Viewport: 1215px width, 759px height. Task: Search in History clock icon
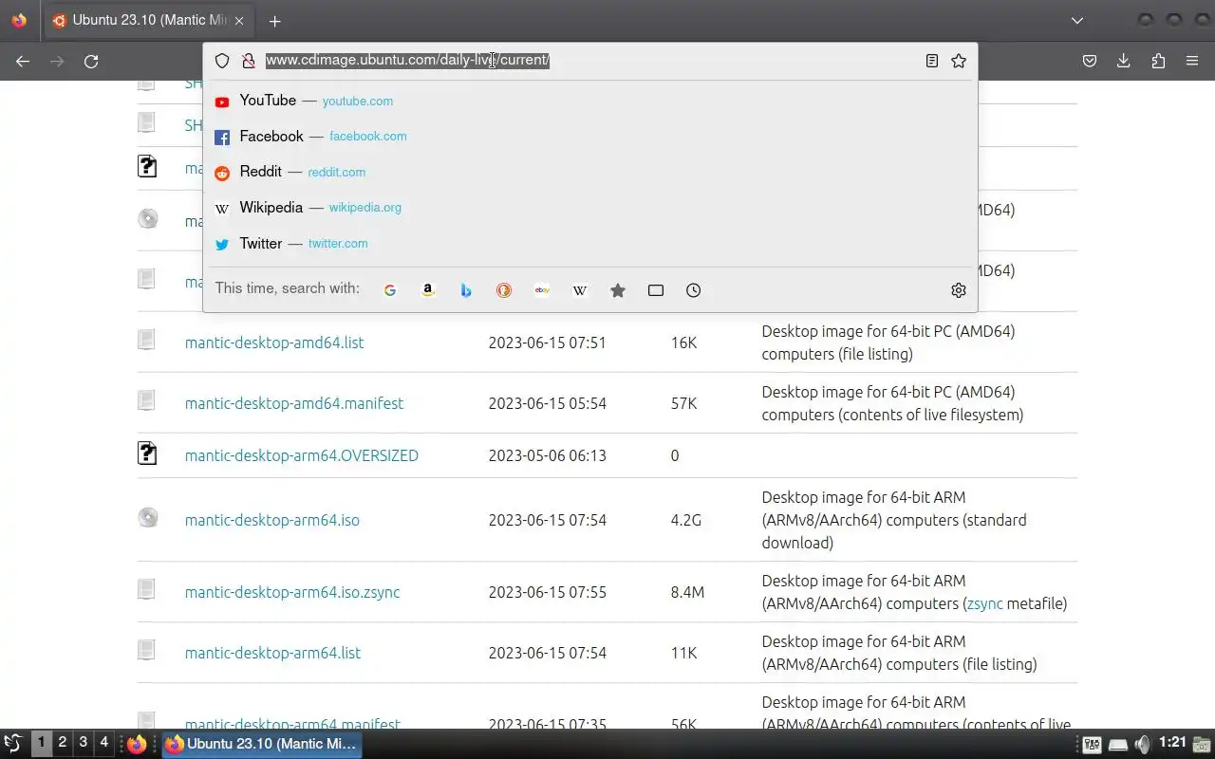click(x=694, y=290)
